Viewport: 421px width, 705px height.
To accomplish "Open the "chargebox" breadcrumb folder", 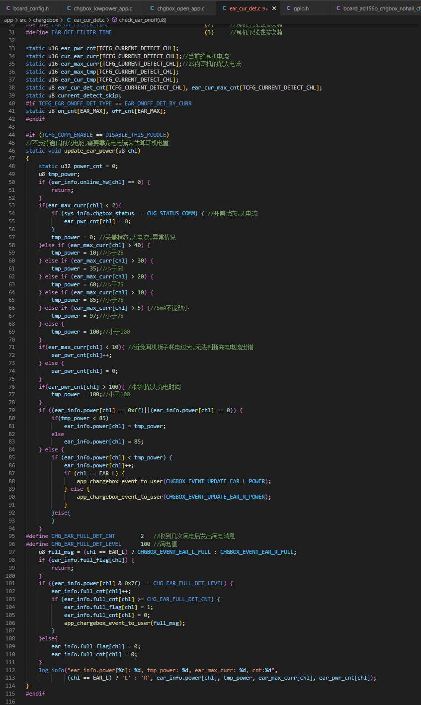I will point(45,20).
